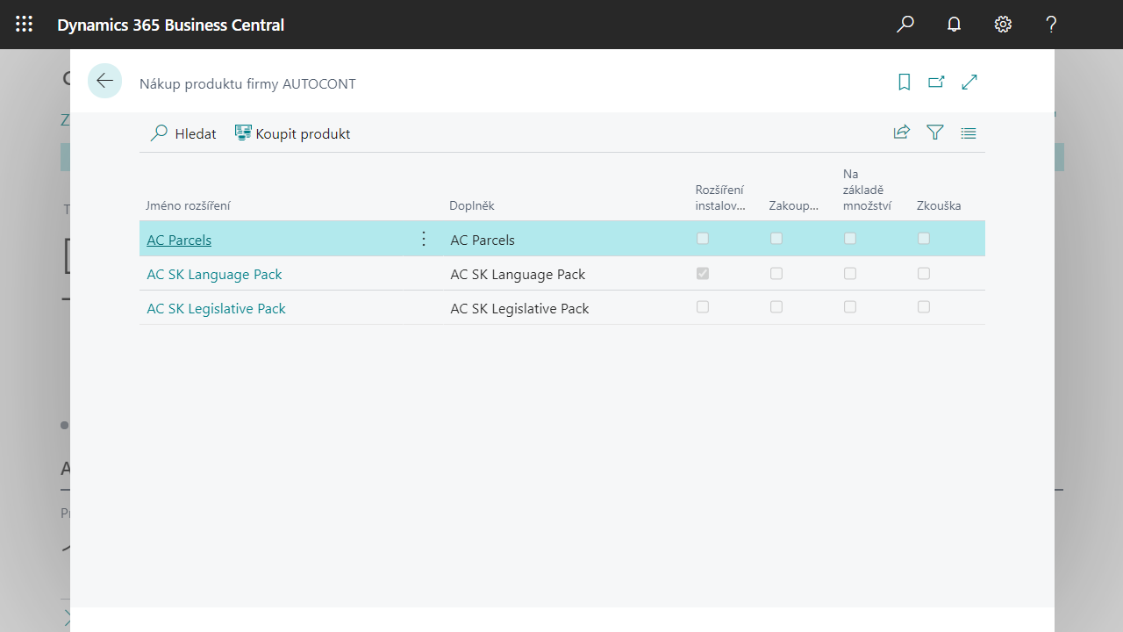Expand page to full screen arrows
The width and height of the screenshot is (1123, 632).
click(x=969, y=81)
